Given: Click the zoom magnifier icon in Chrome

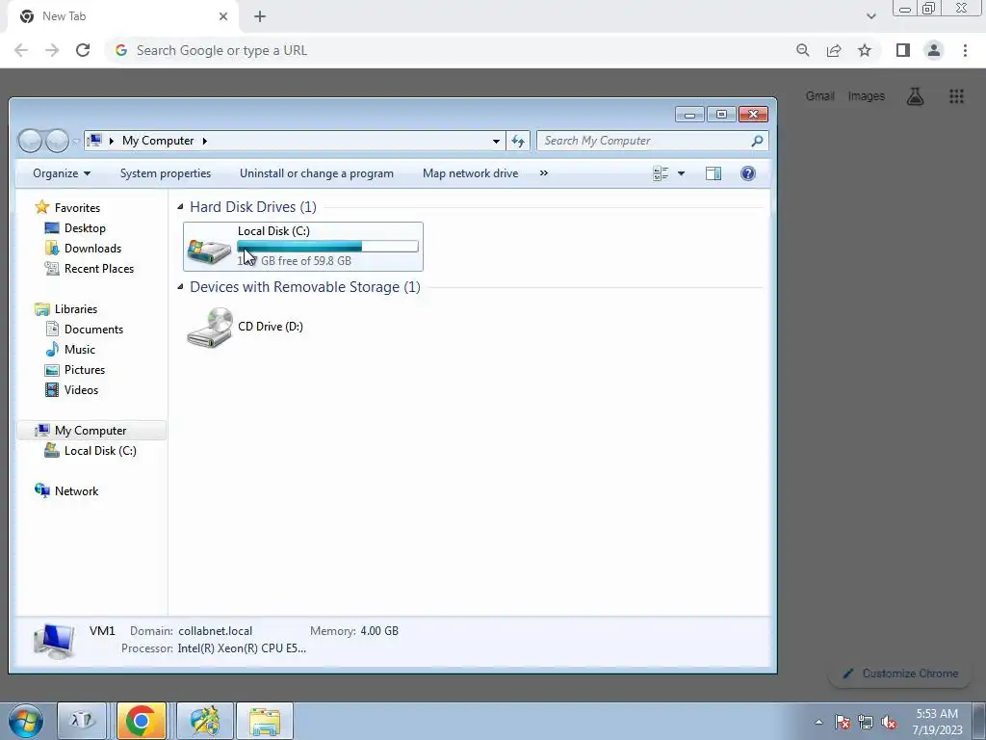Looking at the screenshot, I should point(802,50).
